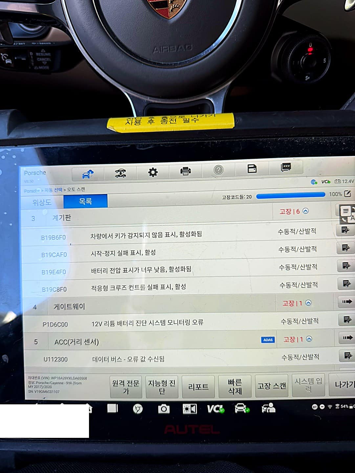Go to Porsche breadcrumb link
The height and width of the screenshot is (473, 355).
32,191
